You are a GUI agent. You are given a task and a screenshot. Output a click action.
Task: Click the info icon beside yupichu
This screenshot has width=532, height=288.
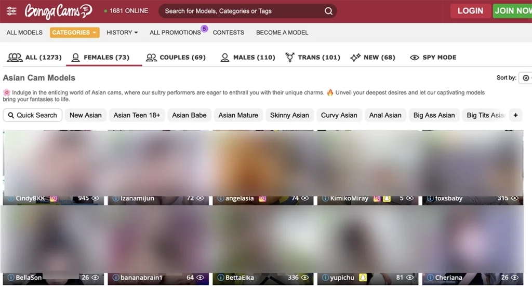(325, 278)
